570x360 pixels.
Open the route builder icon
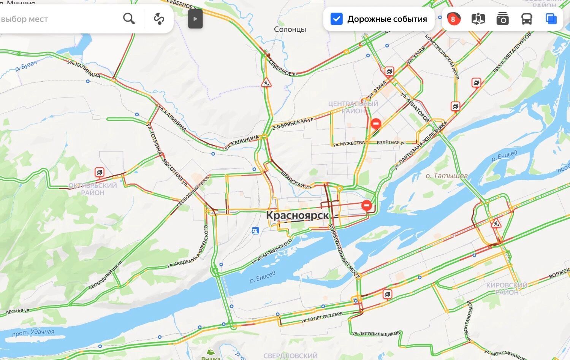click(159, 19)
